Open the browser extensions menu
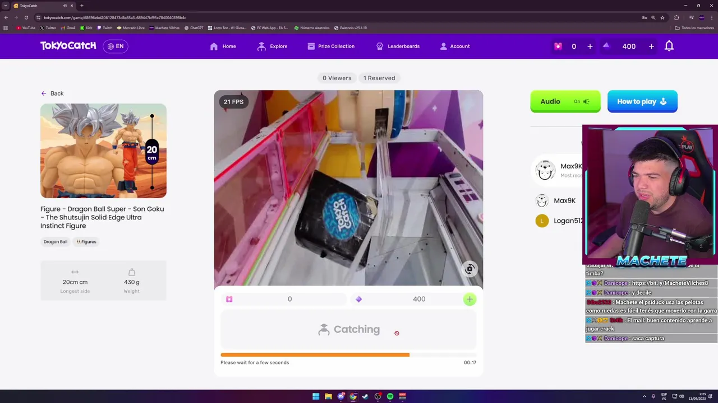 click(676, 17)
